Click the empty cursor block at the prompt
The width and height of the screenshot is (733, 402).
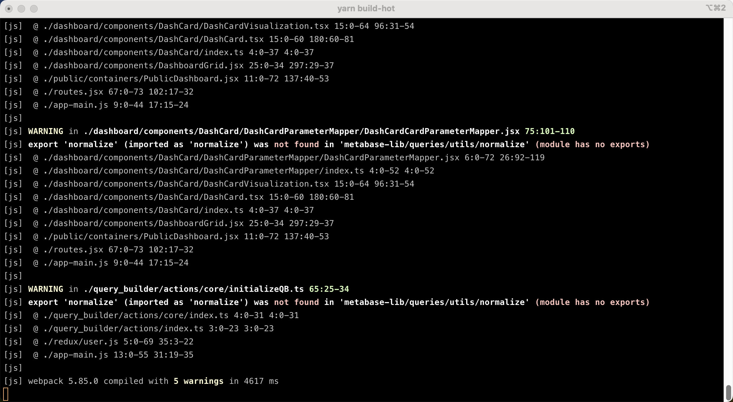click(x=6, y=394)
